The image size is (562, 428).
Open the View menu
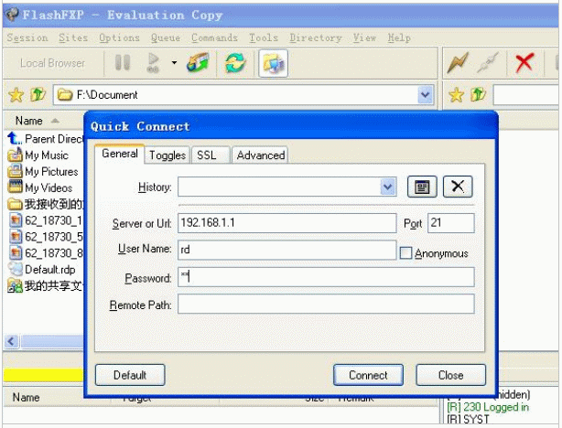(364, 37)
